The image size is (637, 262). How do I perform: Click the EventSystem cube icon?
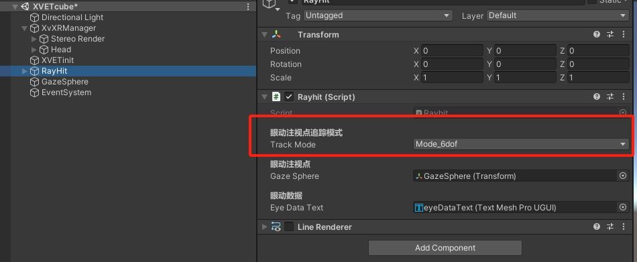(34, 92)
